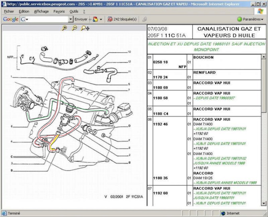Viewport: 268px width, 217px height.
Task: Click the zoom out magnifier icon
Action: click(75, 28)
